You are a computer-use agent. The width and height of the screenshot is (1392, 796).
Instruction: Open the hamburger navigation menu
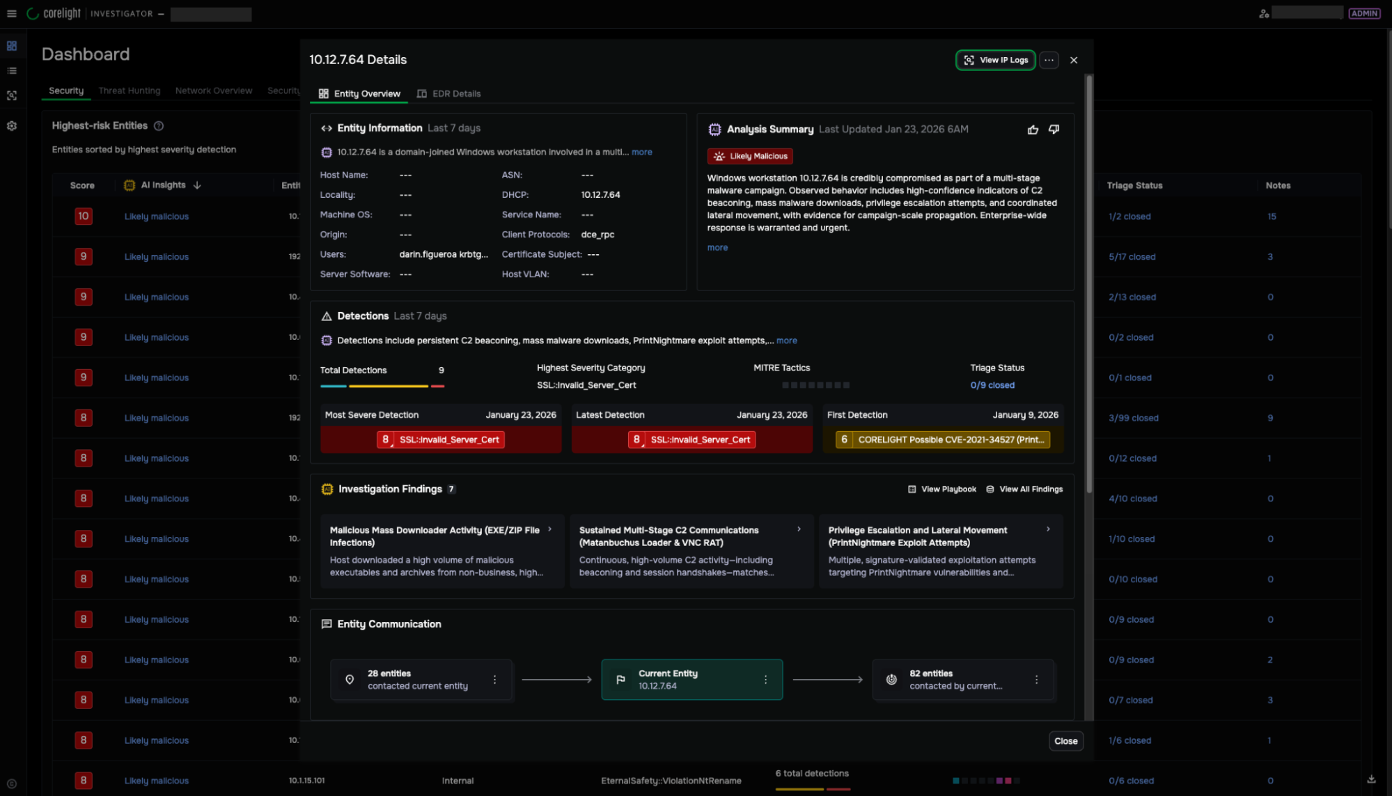pyautogui.click(x=12, y=13)
